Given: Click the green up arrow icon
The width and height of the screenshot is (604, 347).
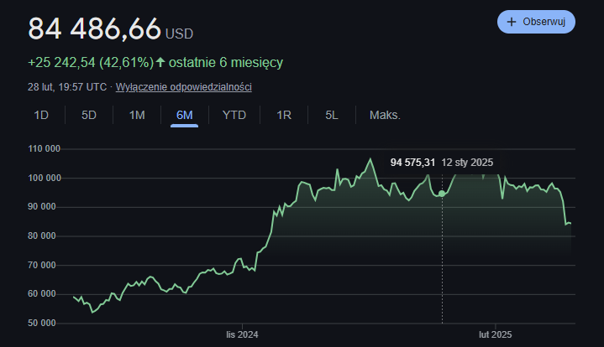Looking at the screenshot, I should [x=160, y=62].
